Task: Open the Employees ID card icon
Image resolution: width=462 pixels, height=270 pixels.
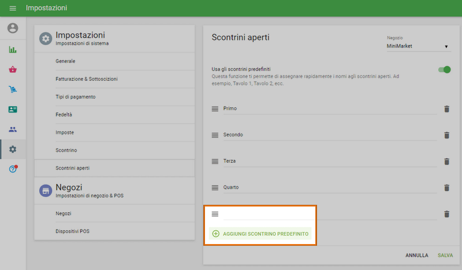Action: [x=13, y=109]
